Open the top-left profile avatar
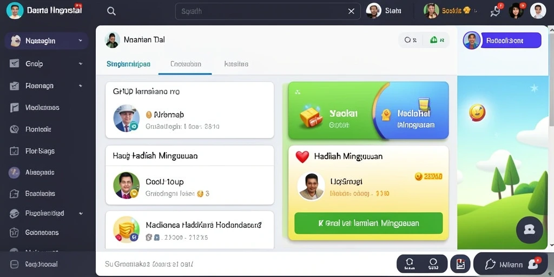This screenshot has height=277, width=554. point(15,11)
